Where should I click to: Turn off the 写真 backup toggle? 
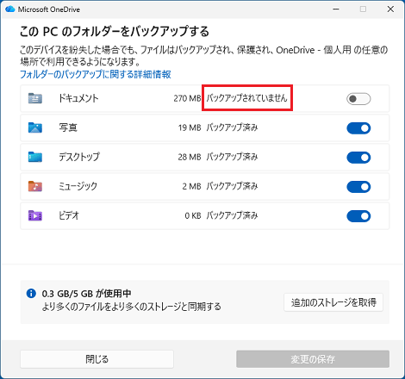tap(358, 128)
